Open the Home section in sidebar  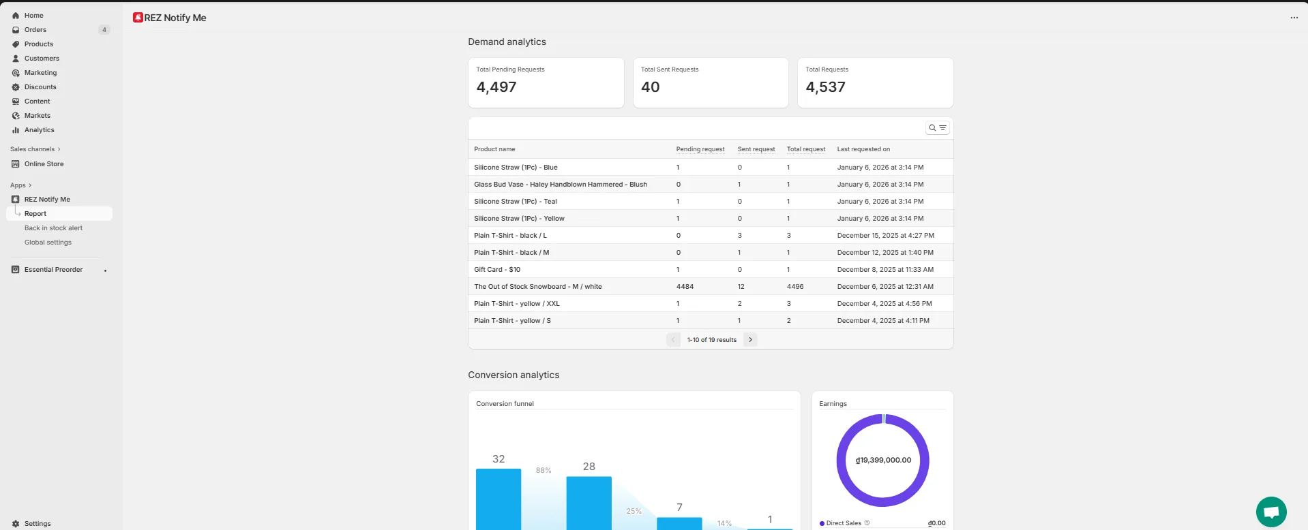(x=33, y=15)
